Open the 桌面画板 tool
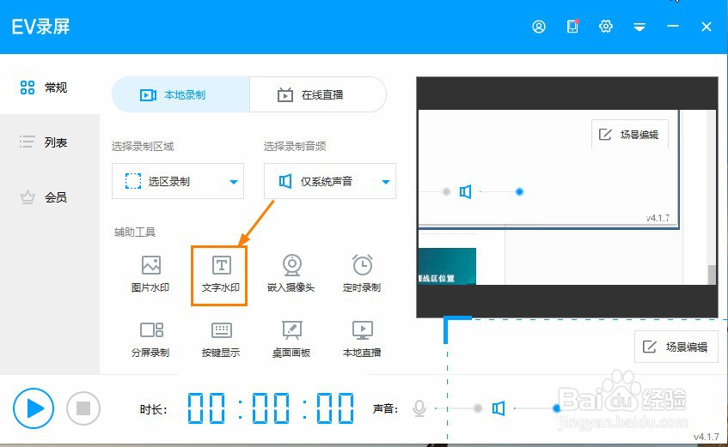728x447 pixels. pos(291,340)
